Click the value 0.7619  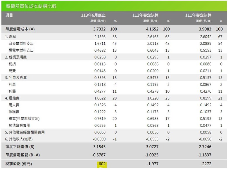(x=100, y=119)
